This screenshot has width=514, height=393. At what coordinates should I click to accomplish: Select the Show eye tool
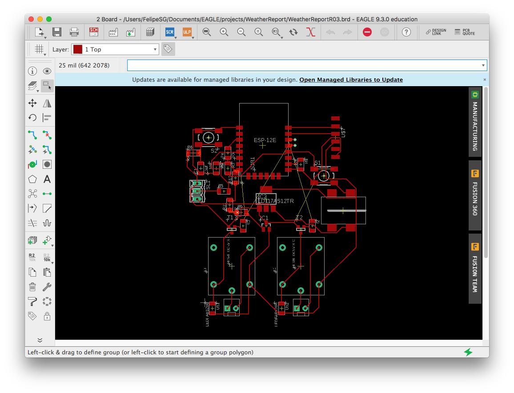47,71
